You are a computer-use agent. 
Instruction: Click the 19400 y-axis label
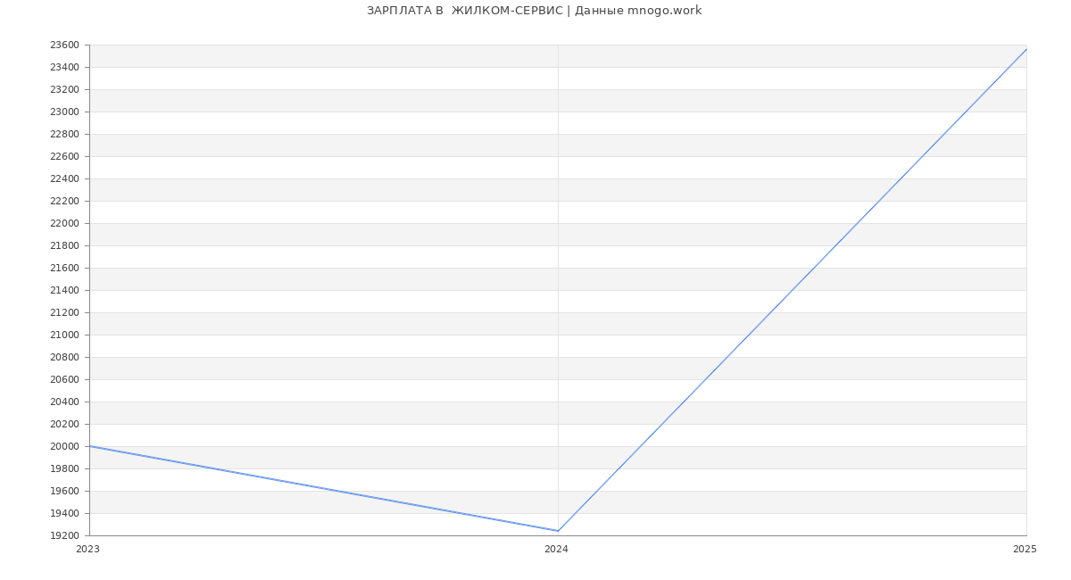point(64,513)
